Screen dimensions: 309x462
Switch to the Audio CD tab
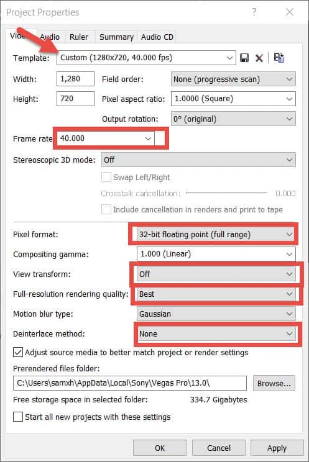[157, 37]
